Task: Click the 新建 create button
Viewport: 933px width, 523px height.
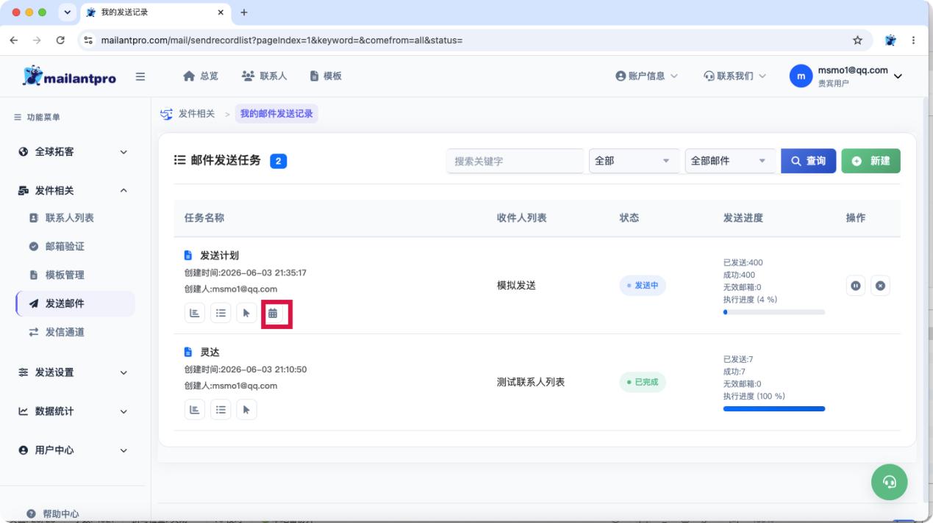Action: tap(871, 161)
